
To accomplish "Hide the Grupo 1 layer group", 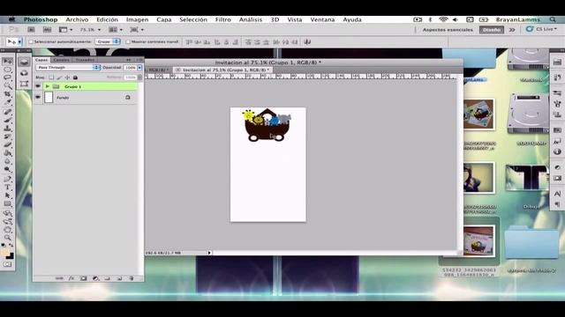I will tap(38, 86).
